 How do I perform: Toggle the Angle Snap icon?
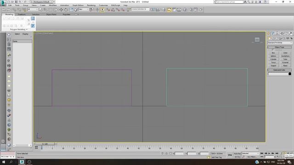[113, 10]
